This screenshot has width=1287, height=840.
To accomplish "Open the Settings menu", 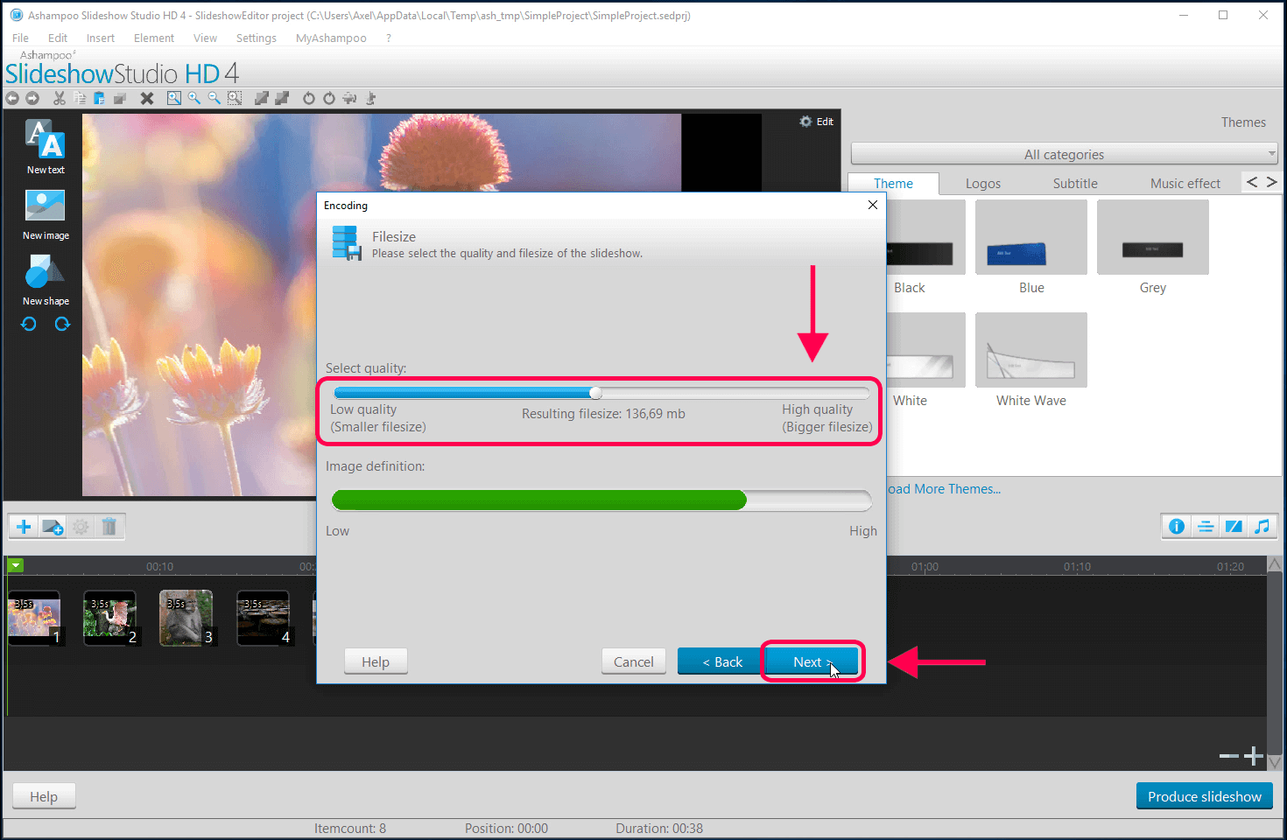I will tap(257, 38).
